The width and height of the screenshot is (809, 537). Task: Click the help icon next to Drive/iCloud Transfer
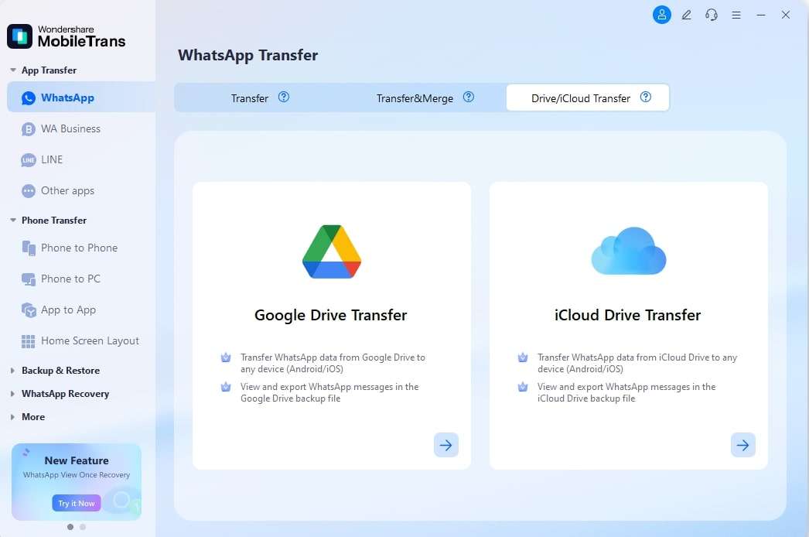point(646,97)
